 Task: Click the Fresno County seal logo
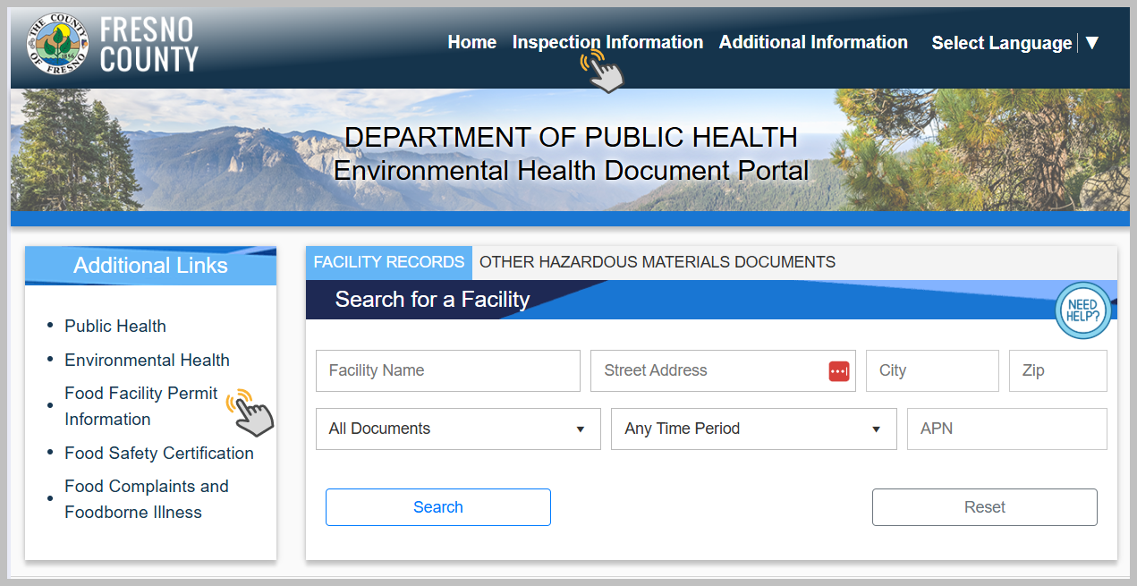[x=58, y=44]
